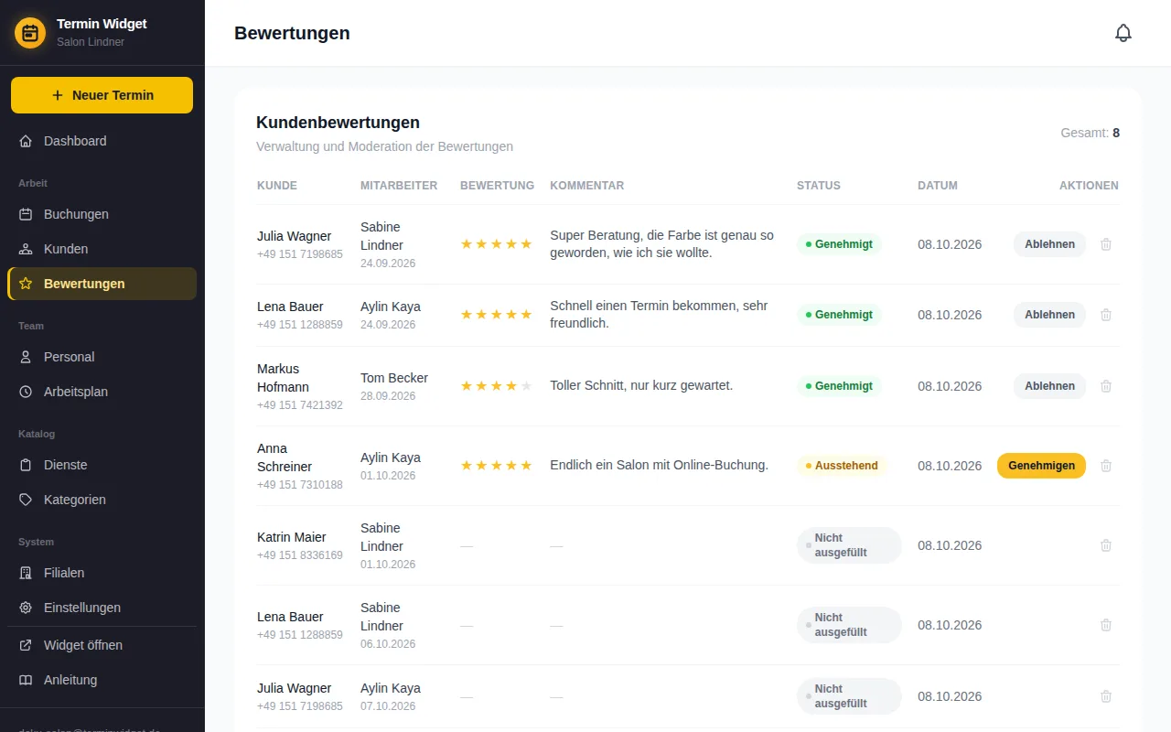
Task: Delete Lena Bauer's review dated 06.10.2026
Action: [x=1106, y=625]
